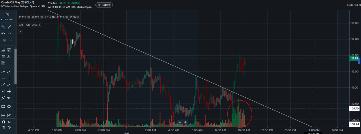Select the cursor pointer tool
Screen dimensions: 361x134
3,27
